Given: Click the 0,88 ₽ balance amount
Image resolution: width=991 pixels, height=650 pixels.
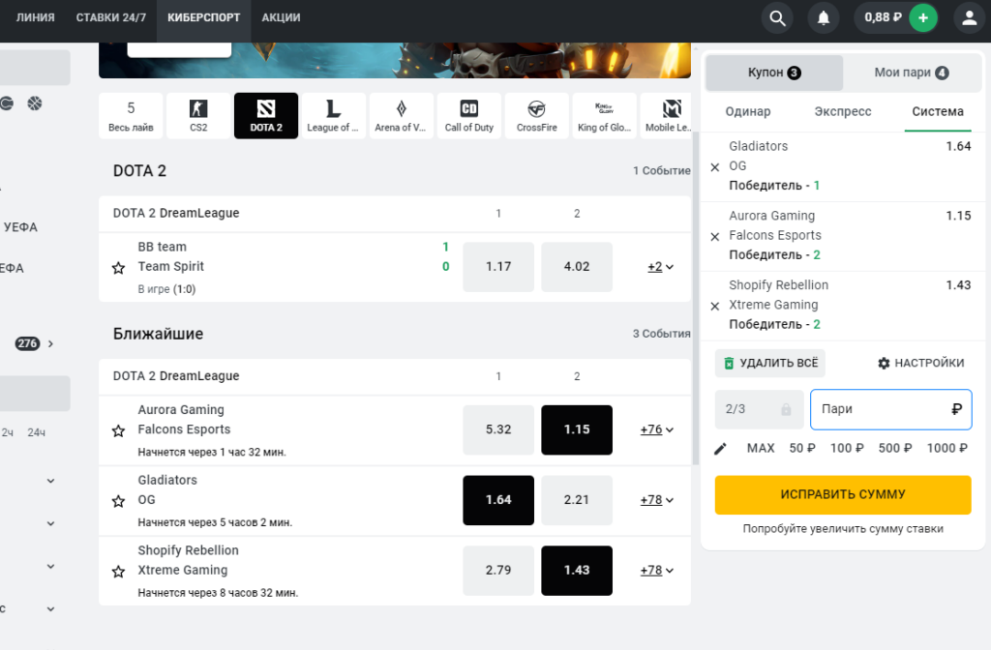Looking at the screenshot, I should point(883,17).
